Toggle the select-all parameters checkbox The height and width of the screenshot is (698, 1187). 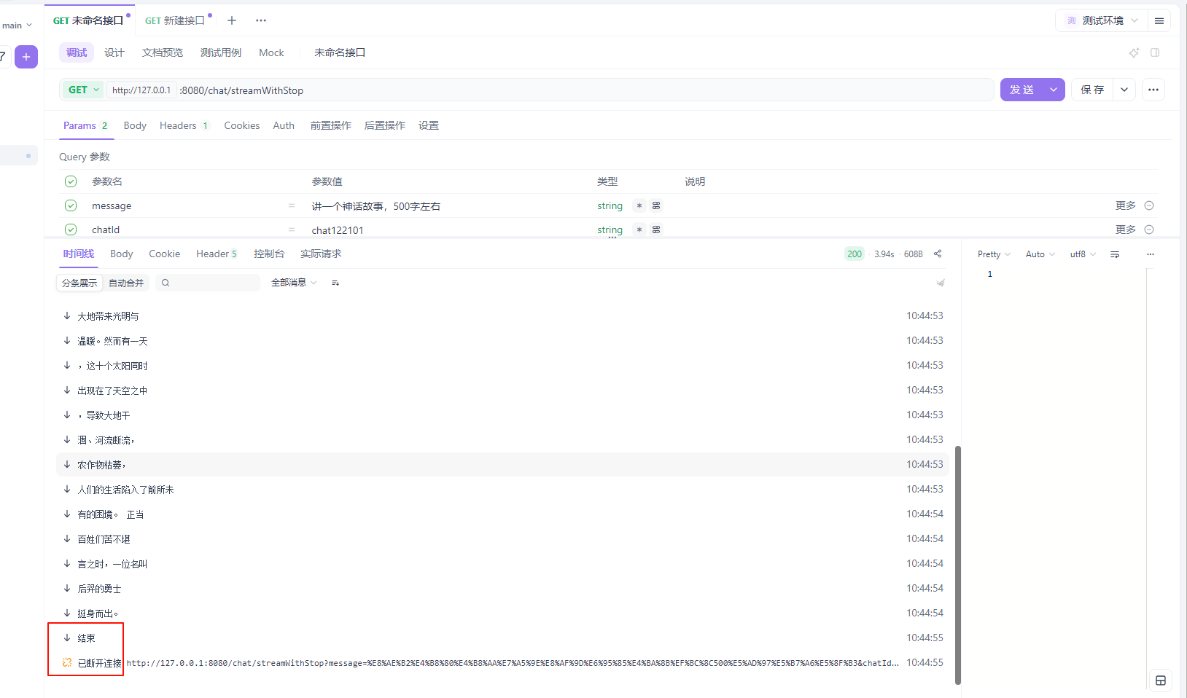click(71, 181)
